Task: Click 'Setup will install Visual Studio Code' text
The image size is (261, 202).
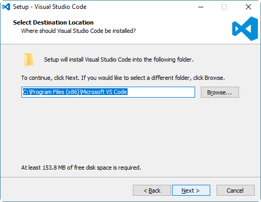Action: coord(119,60)
